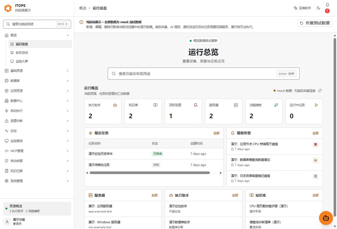Viewport: 337px width, 229px height.
Task: Open alert 演示: 应用节点 CPU 持续高于阈值
Action: click(x=274, y=147)
